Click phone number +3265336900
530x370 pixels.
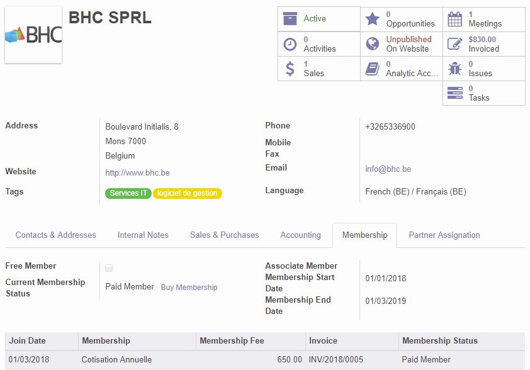click(x=390, y=126)
